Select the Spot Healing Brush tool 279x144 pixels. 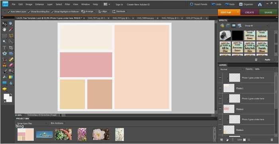[11, 60]
